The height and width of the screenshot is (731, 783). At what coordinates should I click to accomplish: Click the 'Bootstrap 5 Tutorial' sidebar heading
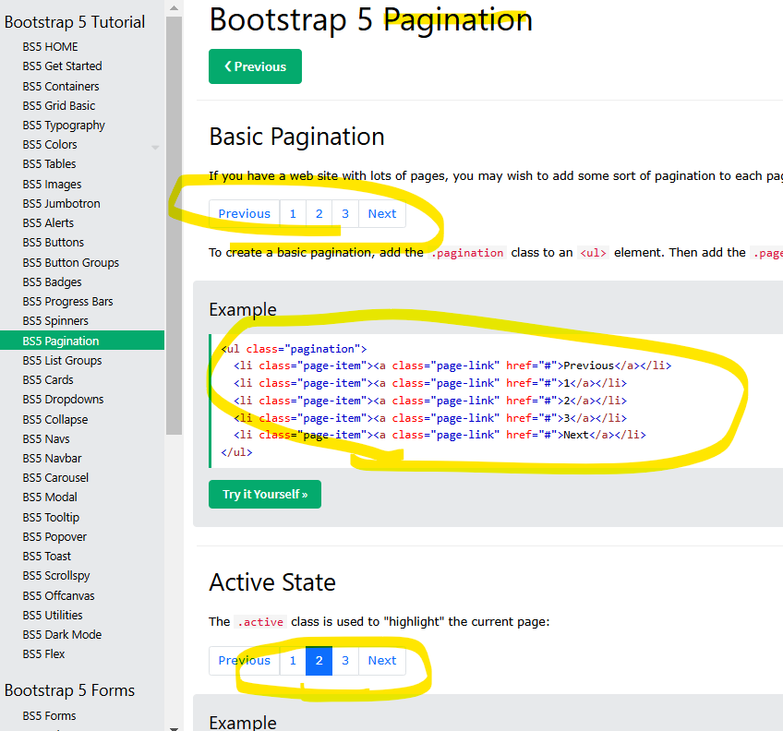pyautogui.click(x=75, y=22)
